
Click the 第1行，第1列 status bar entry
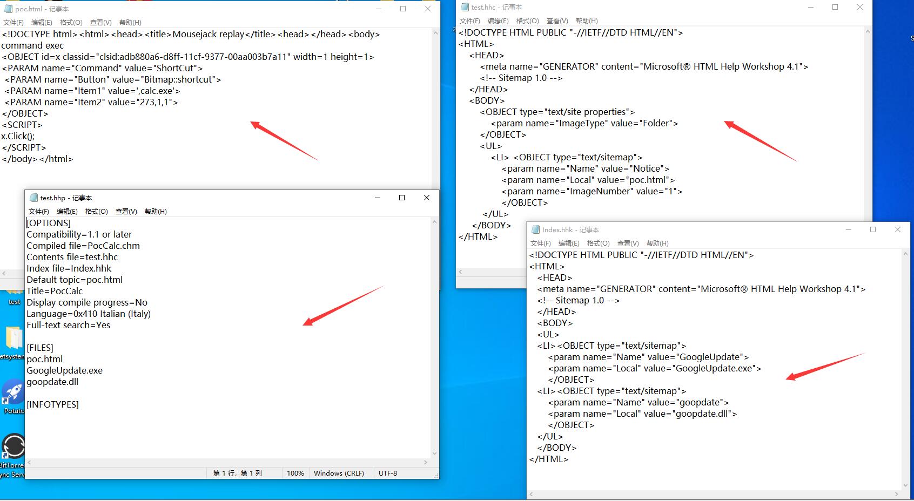(x=238, y=473)
